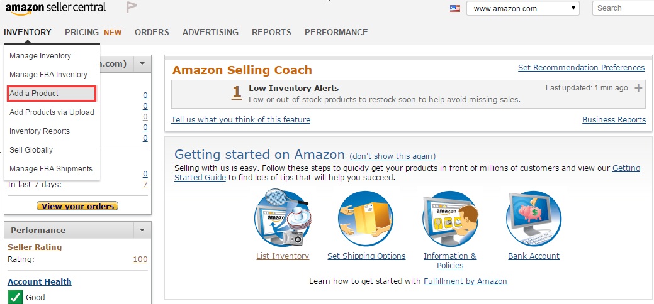Click the Set Shipping Options box icon
Viewport: 654px width, 304px height.
pos(366,219)
